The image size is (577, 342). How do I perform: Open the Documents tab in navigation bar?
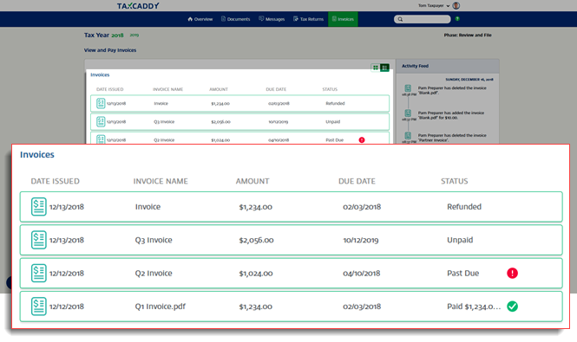click(235, 19)
